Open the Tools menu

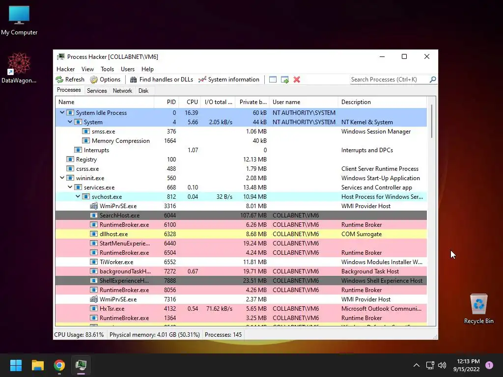pyautogui.click(x=107, y=69)
